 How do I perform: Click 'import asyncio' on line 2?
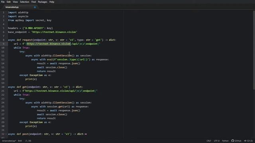pos(18,16)
